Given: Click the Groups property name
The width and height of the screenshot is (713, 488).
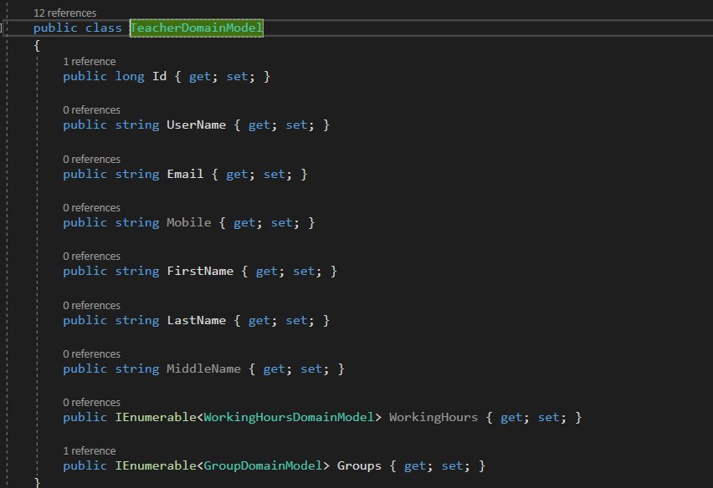Looking at the screenshot, I should tap(359, 465).
